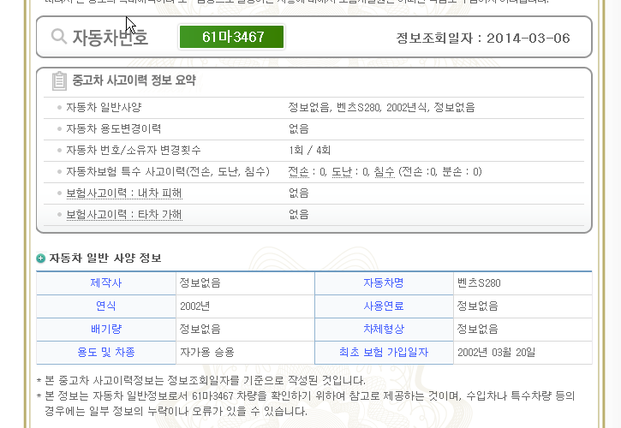Click the 자동차보험 특수 사고이력 row label
621x428 pixels.
point(168,172)
